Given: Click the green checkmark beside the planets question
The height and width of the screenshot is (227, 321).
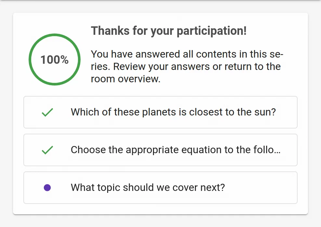Looking at the screenshot, I should point(47,113).
